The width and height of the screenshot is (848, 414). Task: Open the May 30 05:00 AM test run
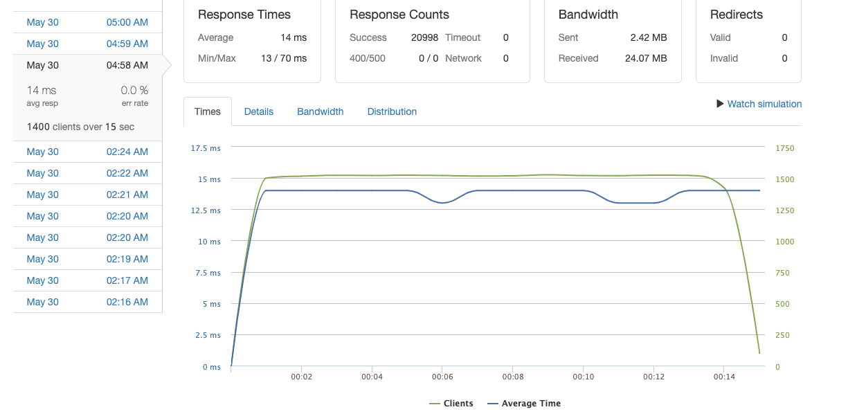[87, 22]
